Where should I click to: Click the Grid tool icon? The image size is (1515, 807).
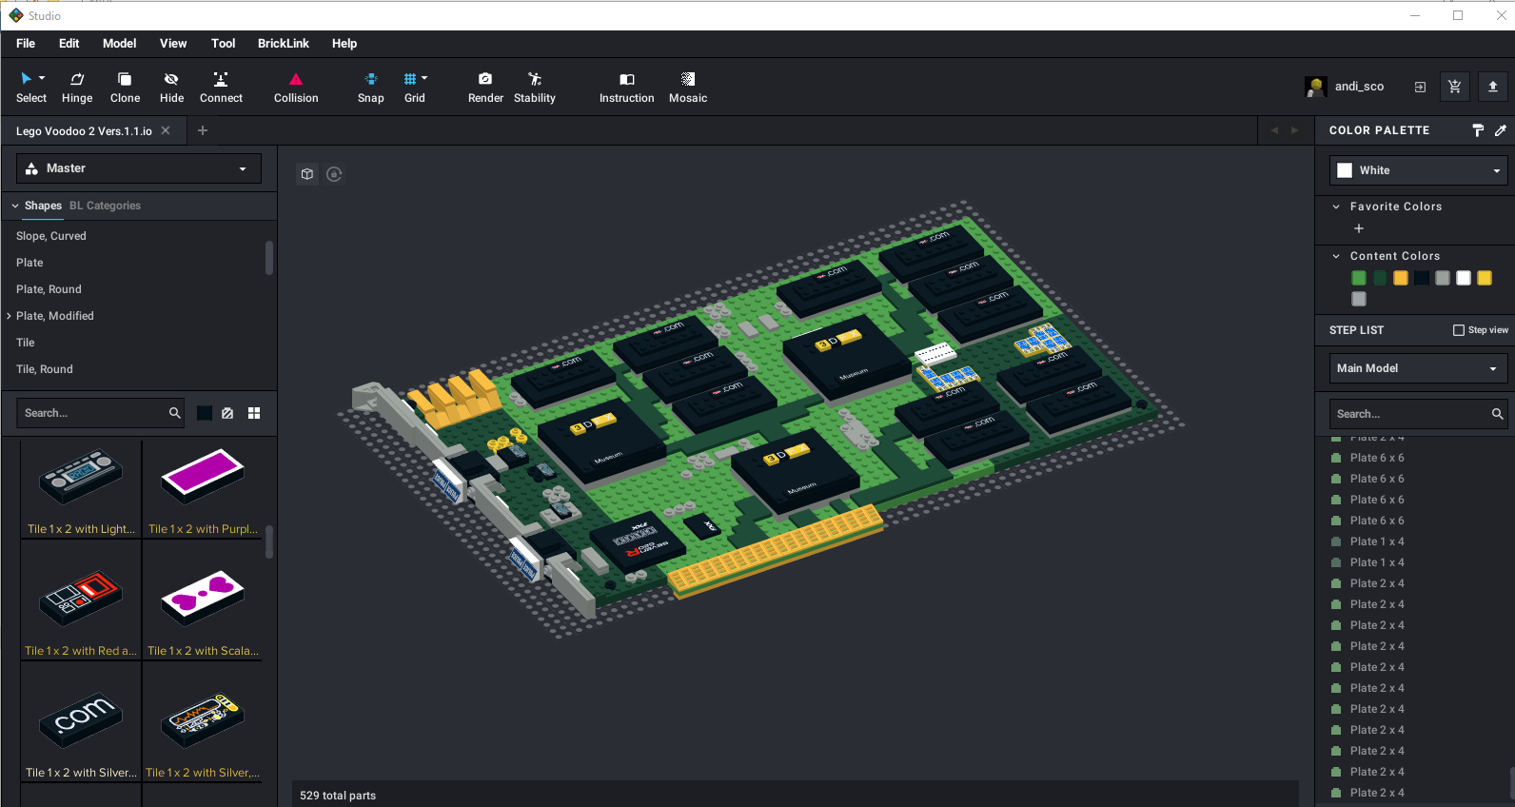[x=410, y=79]
